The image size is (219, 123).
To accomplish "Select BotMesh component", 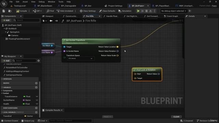I will coord(12,29).
